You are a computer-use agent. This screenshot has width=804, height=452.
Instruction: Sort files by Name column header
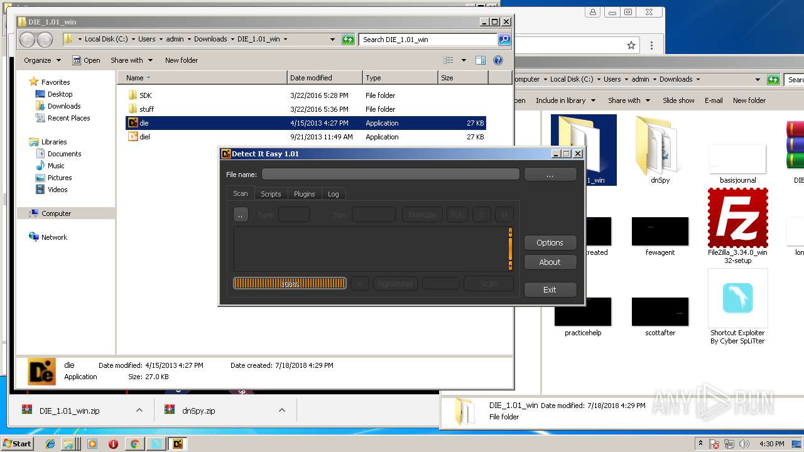click(202, 78)
